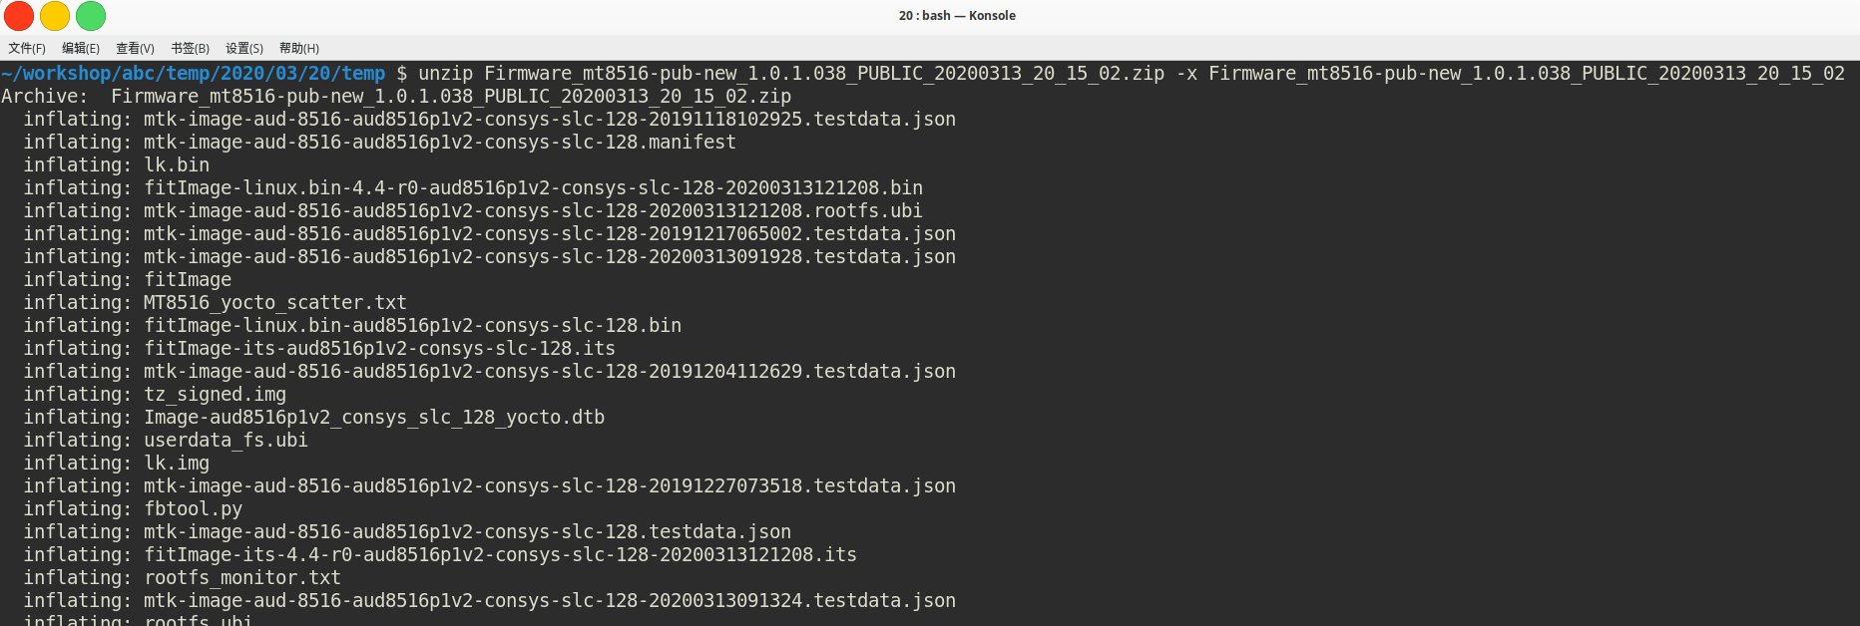Click the red close window button
The image size is (1860, 626).
coord(19,16)
